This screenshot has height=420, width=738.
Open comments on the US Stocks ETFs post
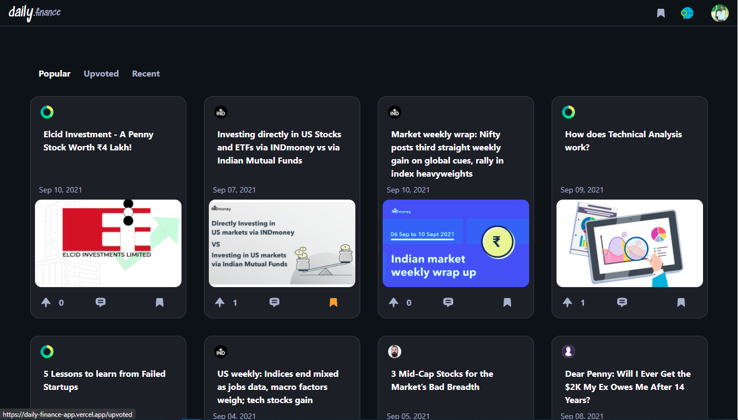pos(274,302)
